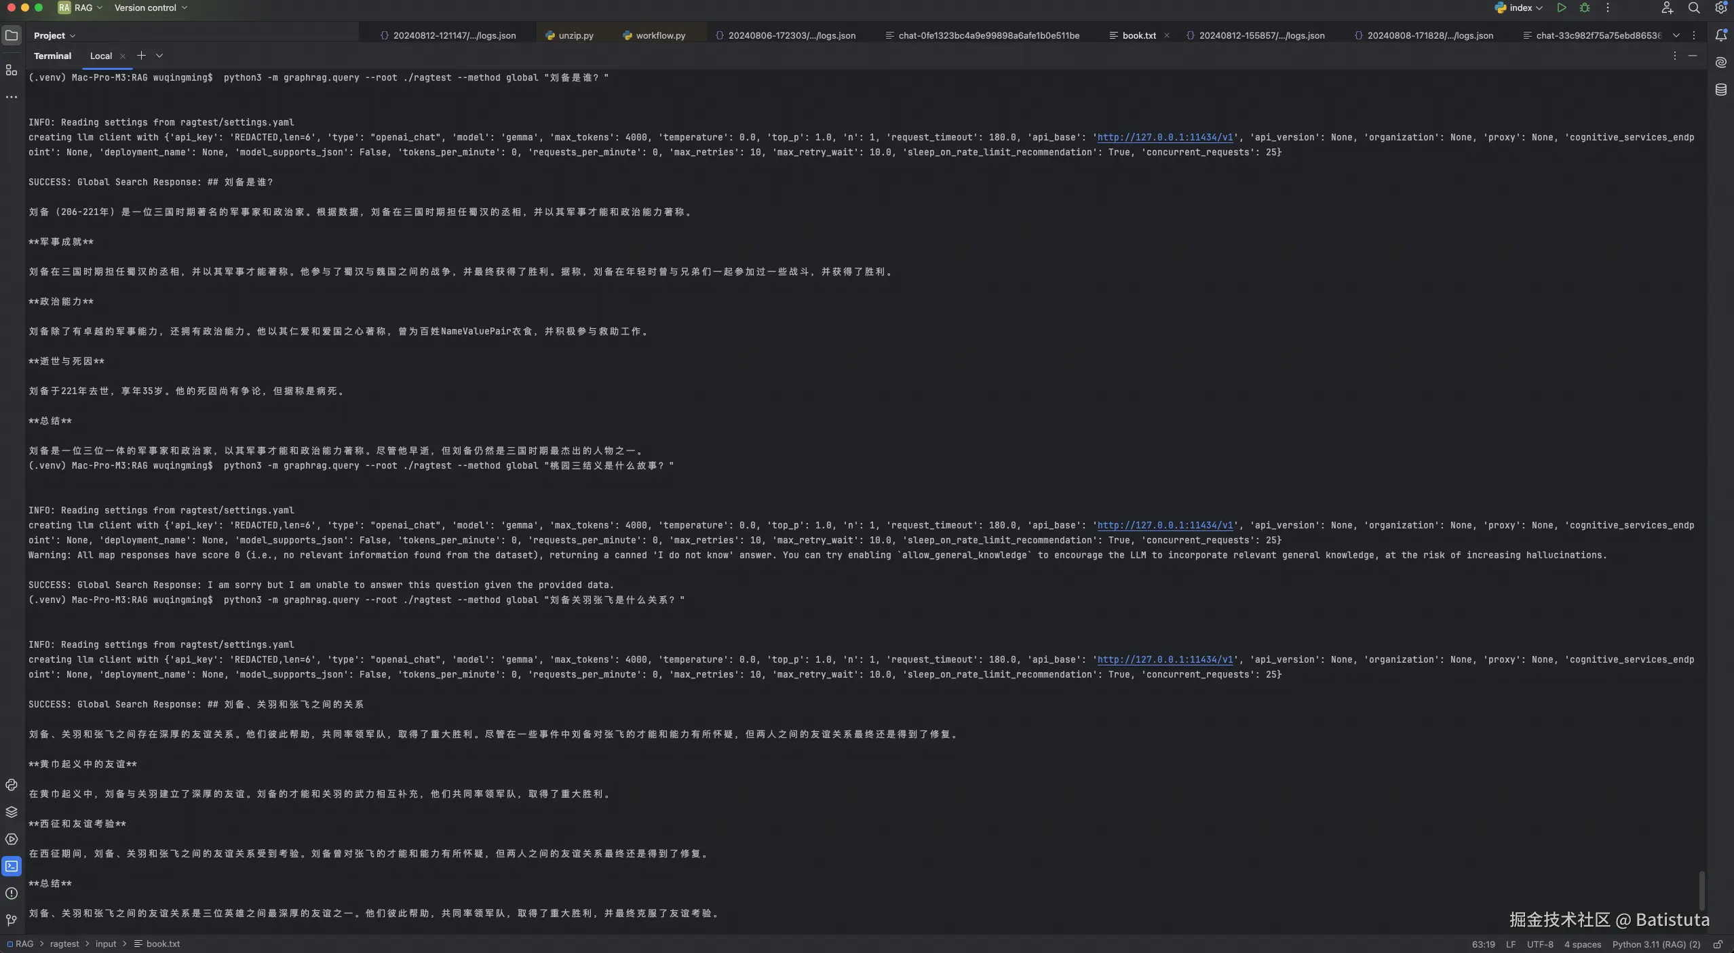This screenshot has width=1734, height=953.
Task: Toggle file read-only lock icon in status bar
Action: [1718, 944]
